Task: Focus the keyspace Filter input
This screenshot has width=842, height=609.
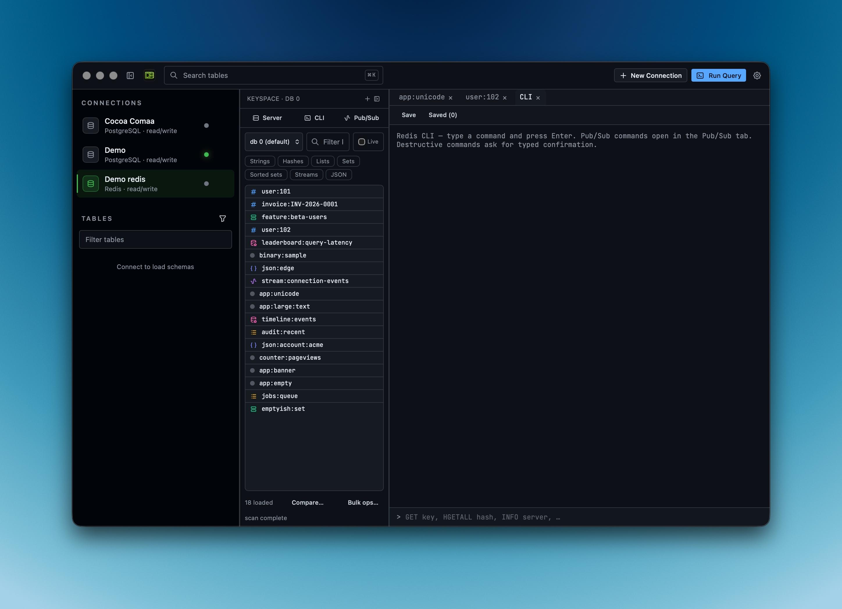Action: pos(328,142)
